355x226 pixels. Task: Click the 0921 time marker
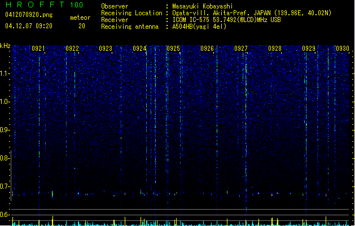[38, 49]
